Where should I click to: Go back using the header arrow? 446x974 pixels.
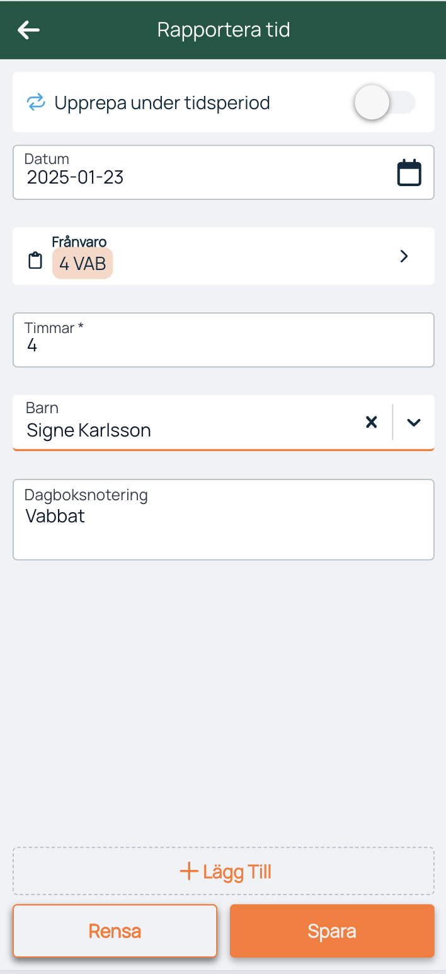28,30
